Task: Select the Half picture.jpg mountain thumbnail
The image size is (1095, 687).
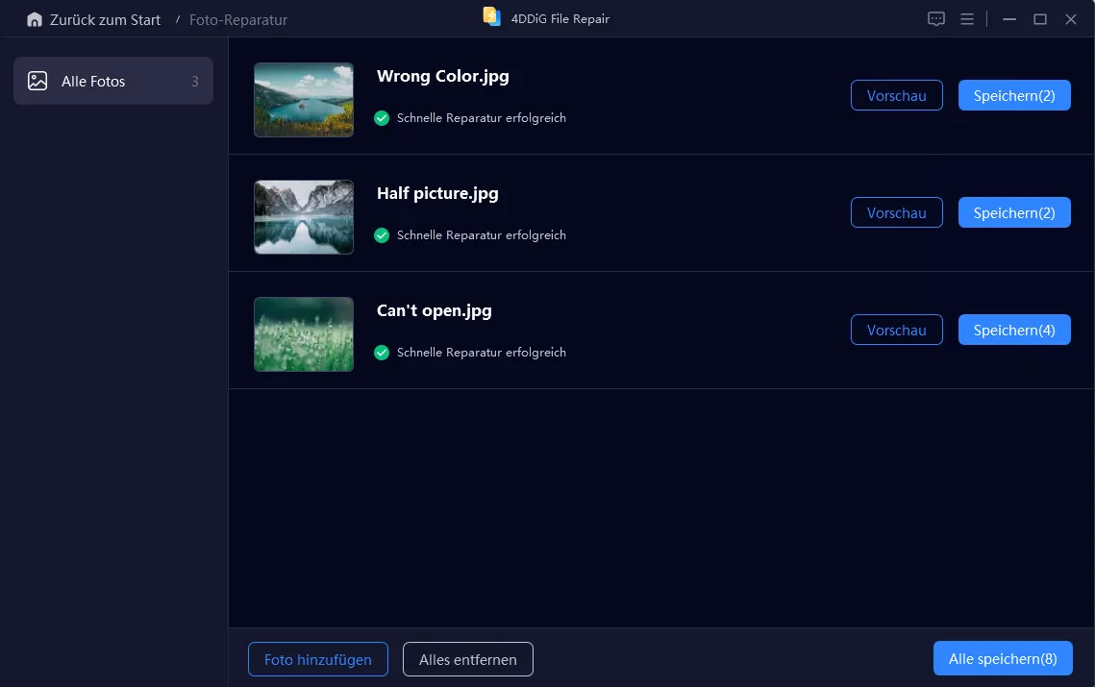Action: [304, 217]
